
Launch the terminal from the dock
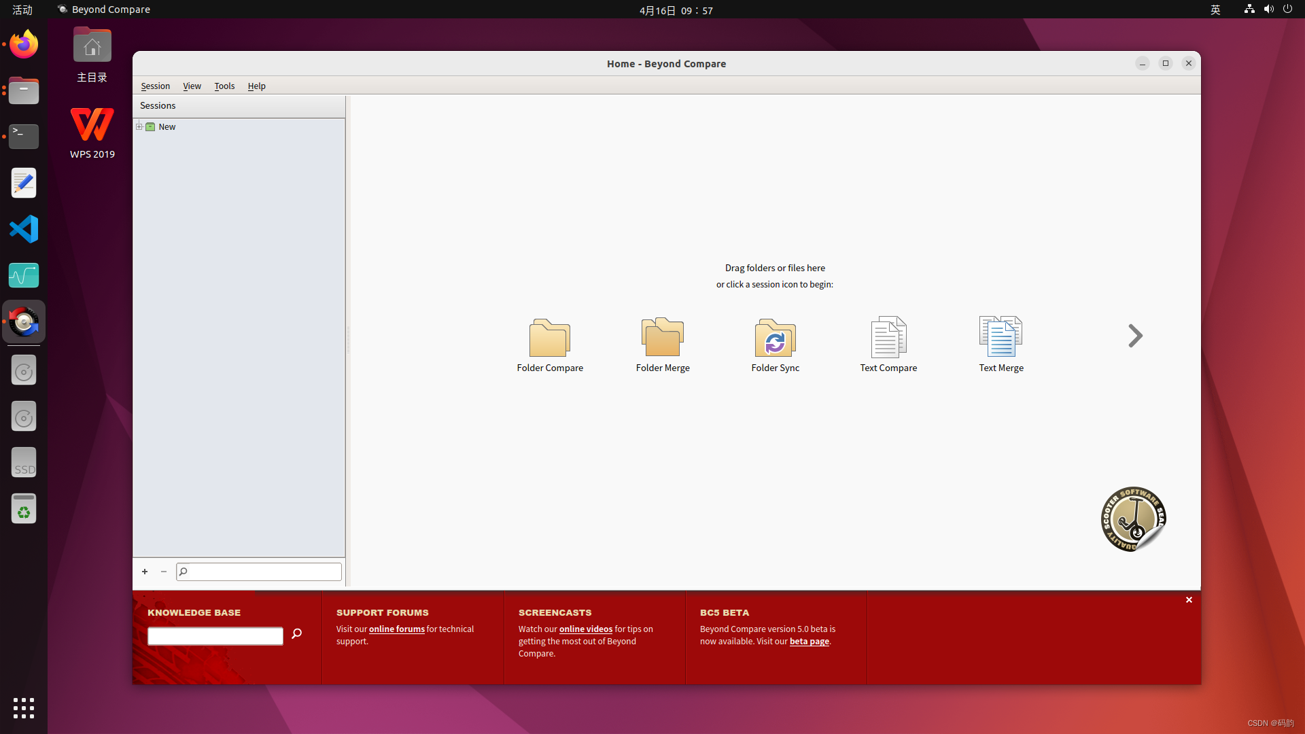(x=24, y=136)
